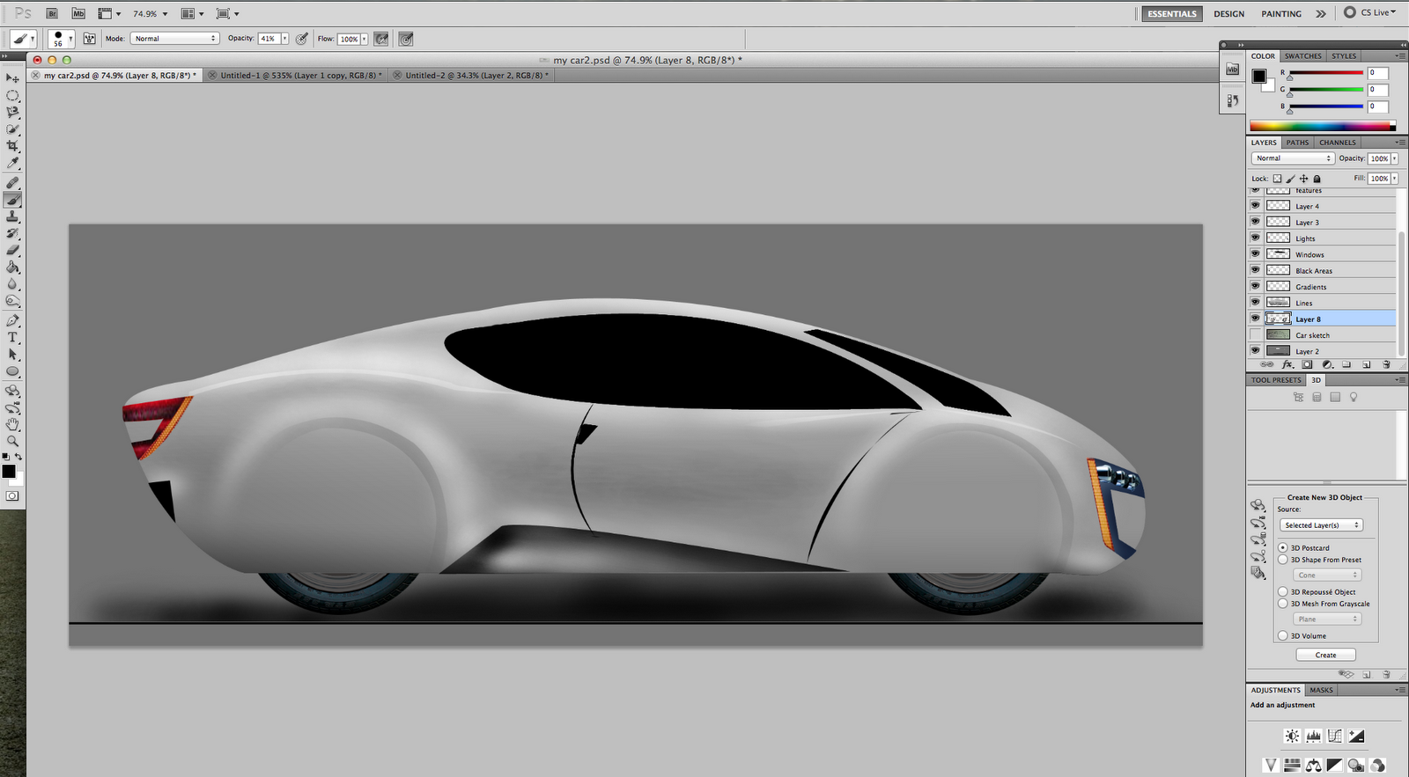The image size is (1409, 777).
Task: Switch to the Tool Presets tab
Action: click(x=1276, y=380)
